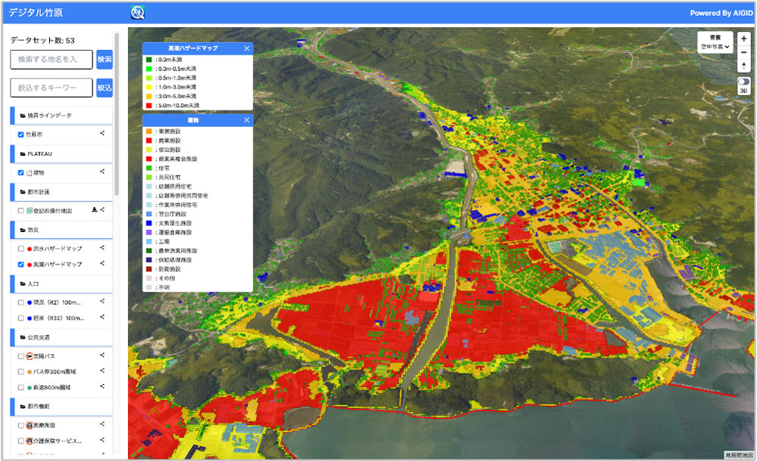Screen dimensions: 757x461
Task: Click share icon beside 路線バス layer
Action: click(x=102, y=356)
